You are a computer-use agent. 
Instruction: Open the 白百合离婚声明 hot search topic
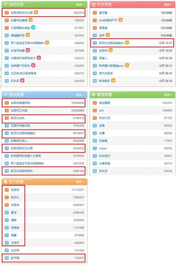point(20,103)
